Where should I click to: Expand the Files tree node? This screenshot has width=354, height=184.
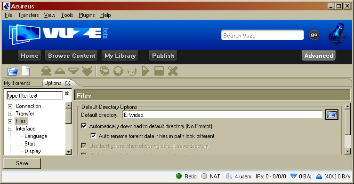click(10, 122)
